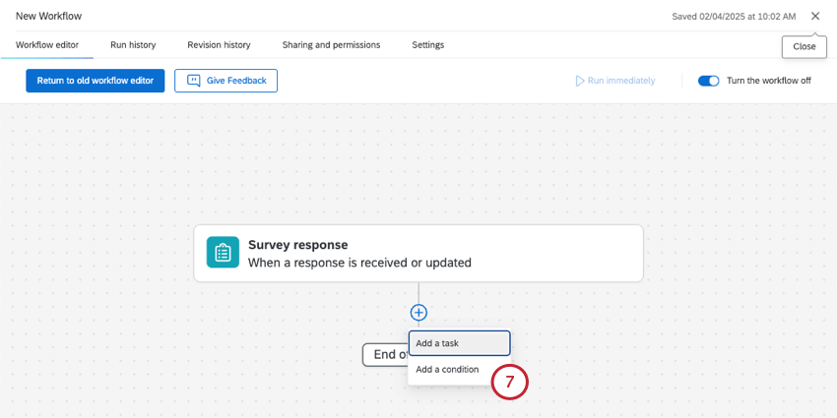Close the New Workflow window
The height and width of the screenshot is (418, 837).
coord(814,16)
